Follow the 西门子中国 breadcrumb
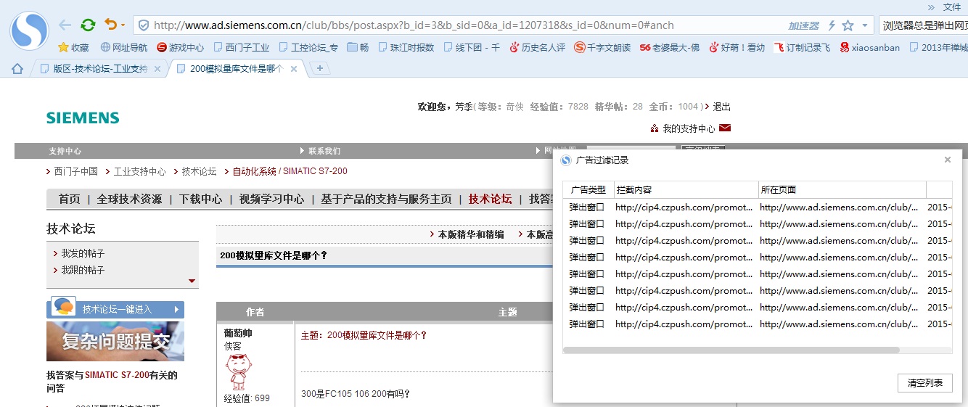The height and width of the screenshot is (407, 968). pos(76,171)
